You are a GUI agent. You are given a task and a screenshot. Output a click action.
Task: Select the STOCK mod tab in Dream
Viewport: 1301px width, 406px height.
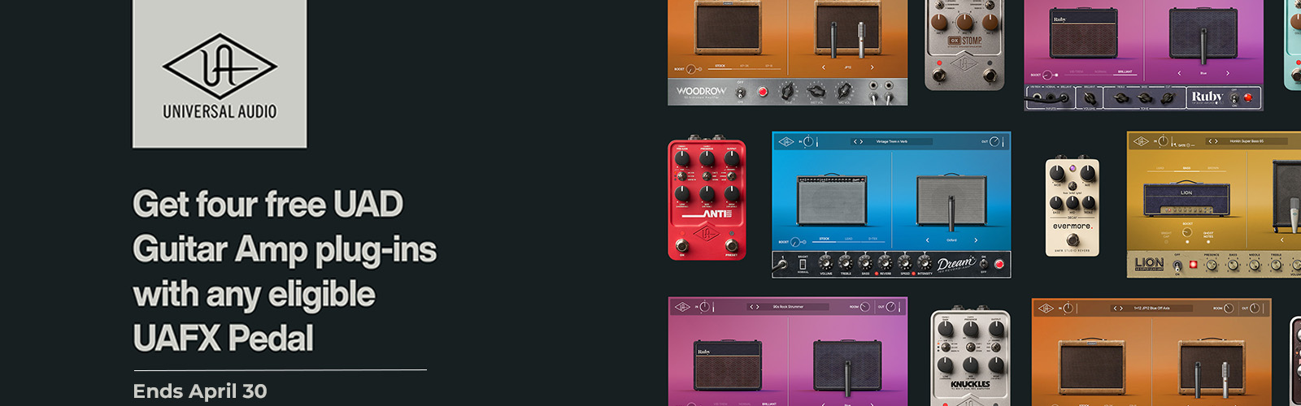pyautogui.click(x=825, y=240)
